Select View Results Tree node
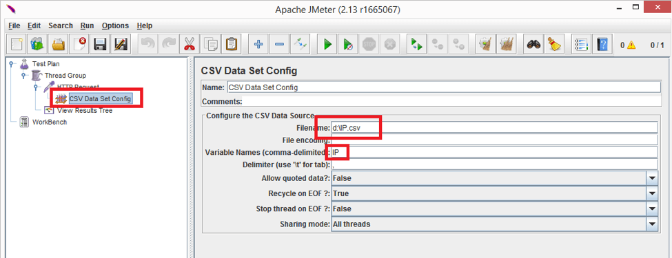The width and height of the screenshot is (672, 258). coord(85,110)
